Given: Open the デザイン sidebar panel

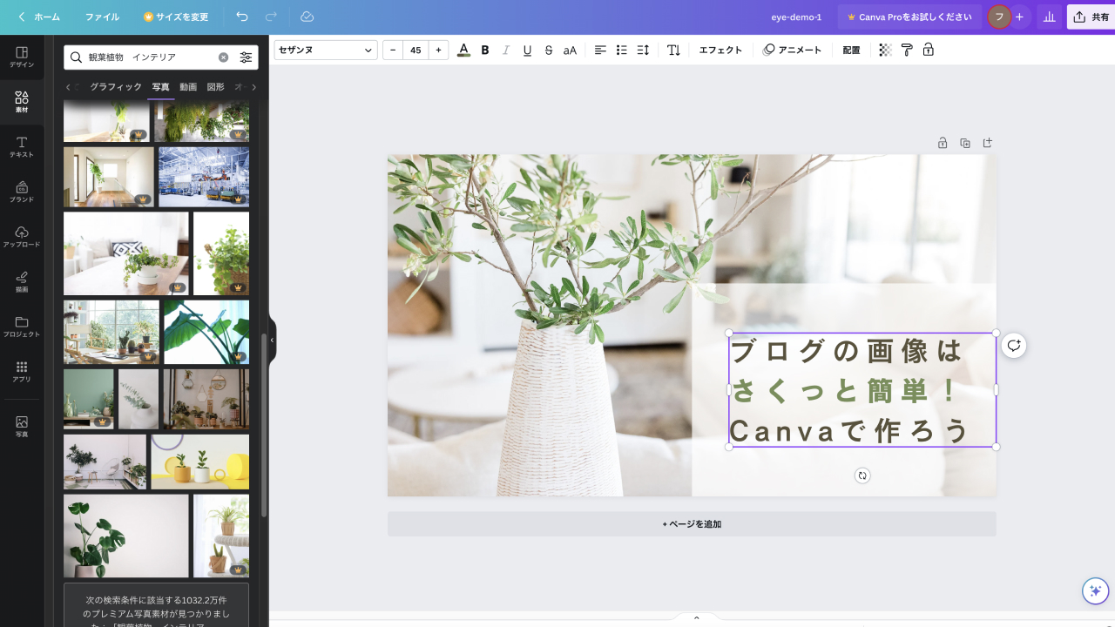Looking at the screenshot, I should click(x=22, y=57).
